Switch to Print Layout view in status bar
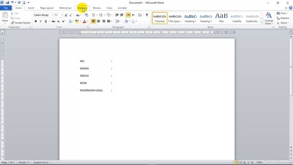Screen dimensions: 293x165 point(237,162)
